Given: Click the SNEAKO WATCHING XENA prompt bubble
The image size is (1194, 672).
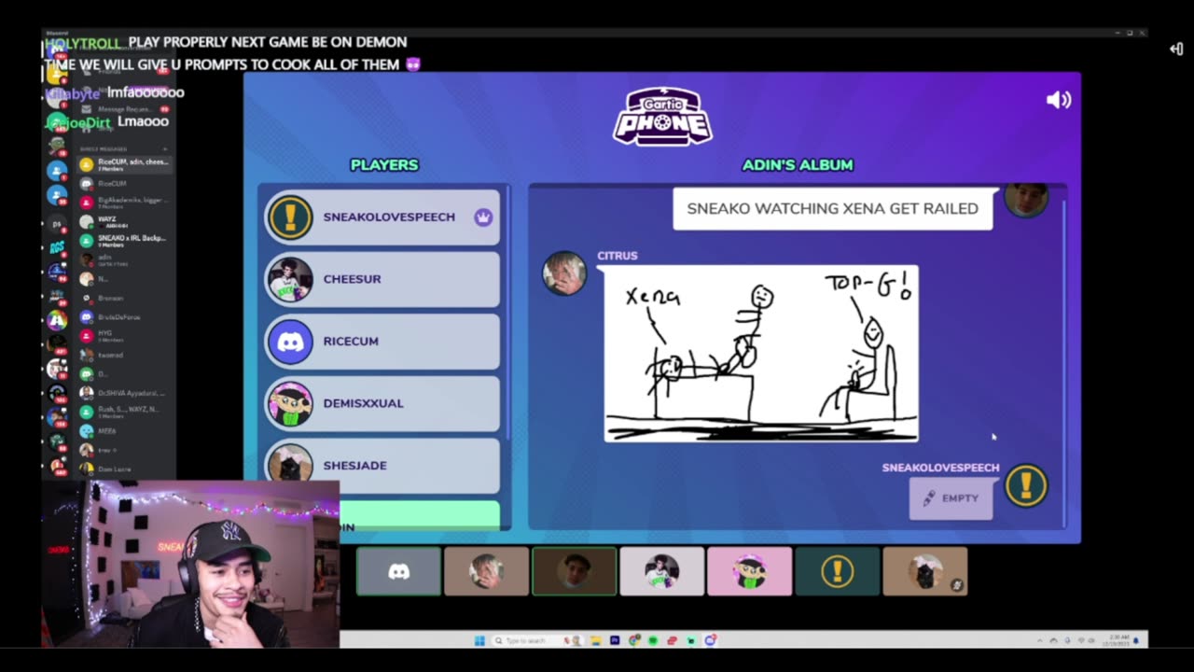Looking at the screenshot, I should point(833,208).
